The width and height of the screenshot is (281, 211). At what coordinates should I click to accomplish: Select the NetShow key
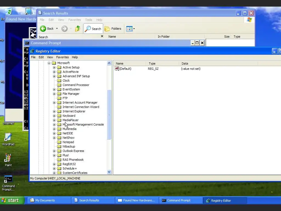click(x=68, y=138)
